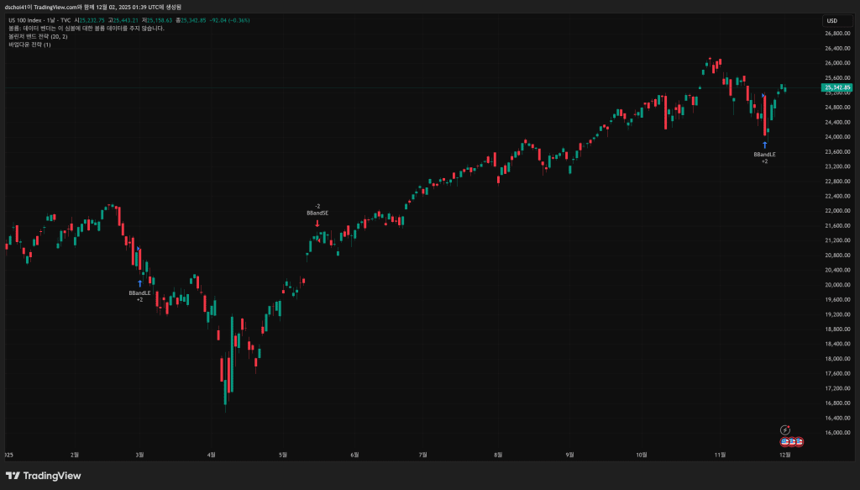
Task: Click the rightmost US flag event icon
Action: (x=798, y=440)
